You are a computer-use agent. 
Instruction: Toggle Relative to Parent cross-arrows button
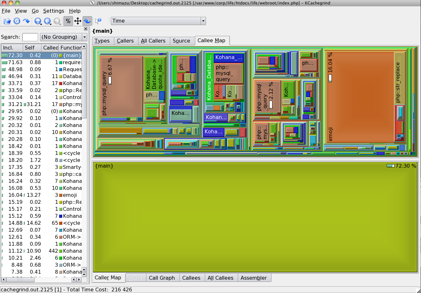(x=77, y=21)
